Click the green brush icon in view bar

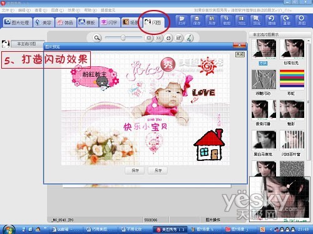click(189, 38)
